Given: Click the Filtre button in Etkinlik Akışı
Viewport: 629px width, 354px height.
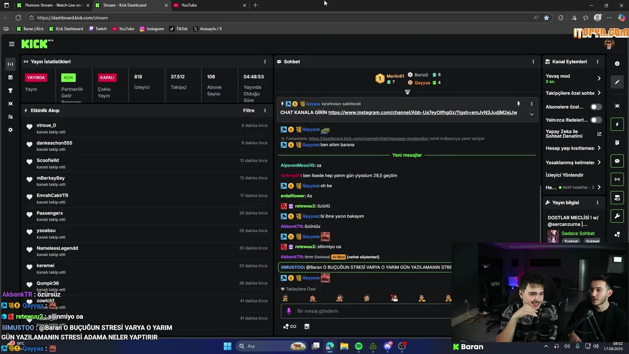Looking at the screenshot, I should click(249, 111).
